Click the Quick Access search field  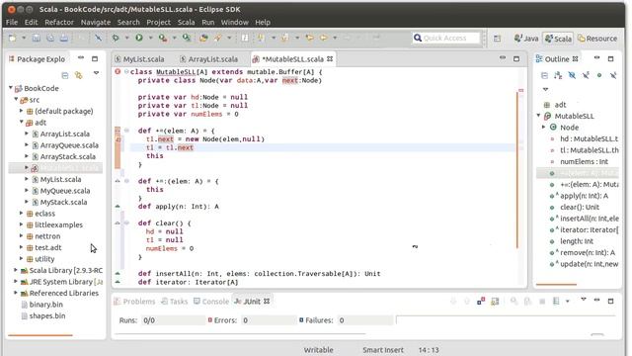[x=445, y=38]
